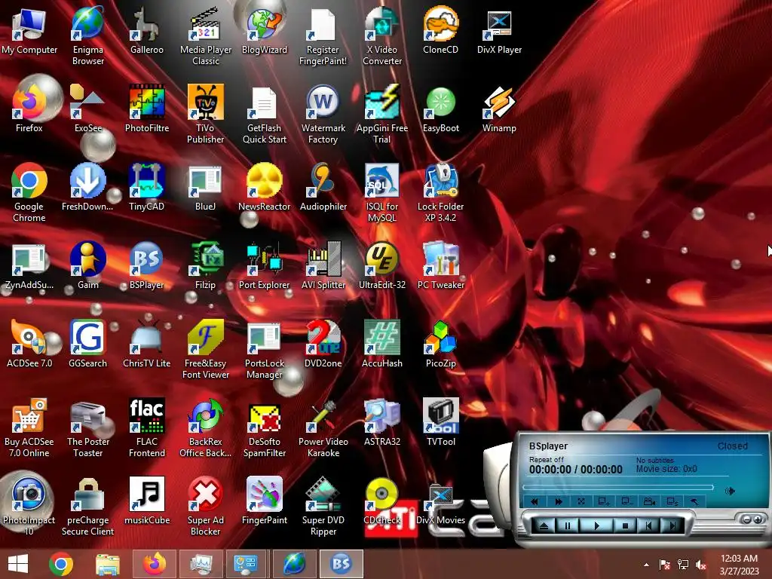Skip to previous track in BSplayer
The image size is (772, 579).
[x=648, y=525]
